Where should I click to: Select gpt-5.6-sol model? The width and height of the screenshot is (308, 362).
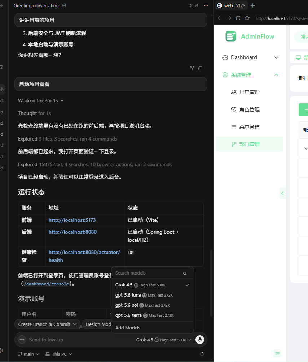(x=153, y=305)
